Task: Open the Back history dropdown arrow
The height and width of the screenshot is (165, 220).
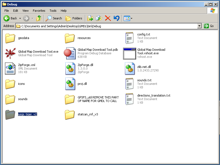Action: point(20,19)
